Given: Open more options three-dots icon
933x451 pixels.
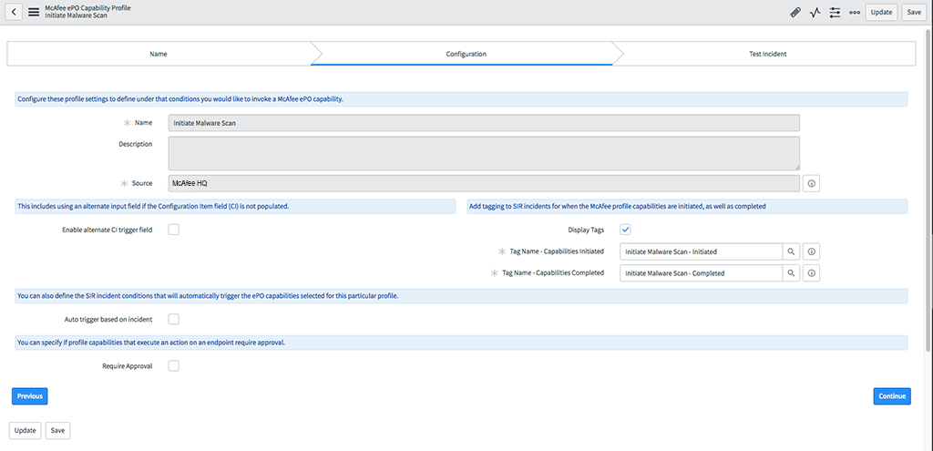Looking at the screenshot, I should 855,12.
